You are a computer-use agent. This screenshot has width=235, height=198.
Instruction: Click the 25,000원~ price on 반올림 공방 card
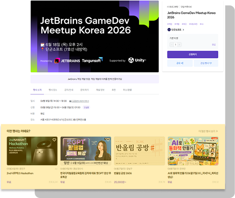pos(120,182)
